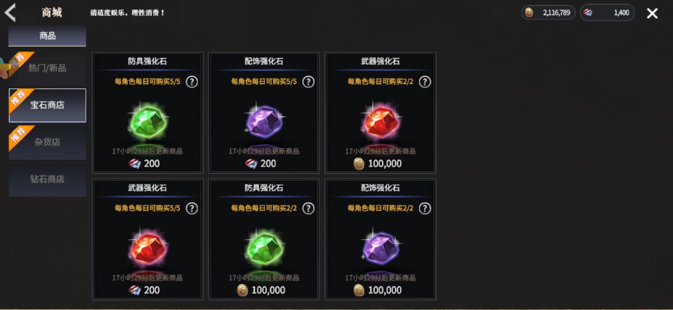Switch to the 杂货店 tab
This screenshot has width=673, height=310.
click(47, 142)
